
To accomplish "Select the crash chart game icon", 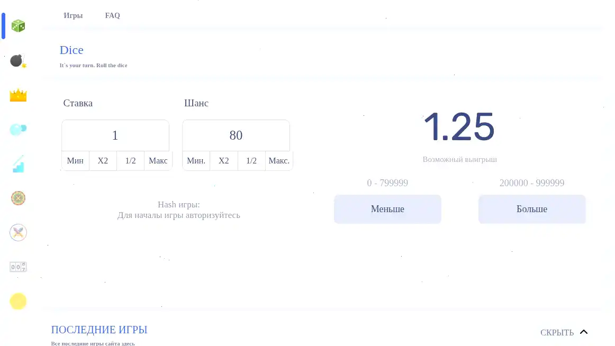I will 18,163.
